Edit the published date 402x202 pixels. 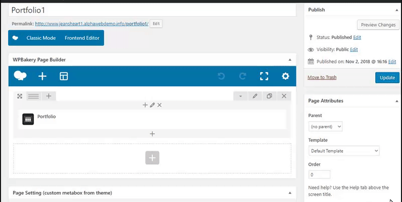tap(392, 61)
